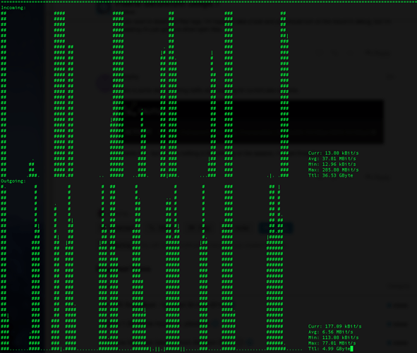Select the incoming Min 12.96 kBit/s line
This screenshot has height=353, width=417.
(x=332, y=164)
